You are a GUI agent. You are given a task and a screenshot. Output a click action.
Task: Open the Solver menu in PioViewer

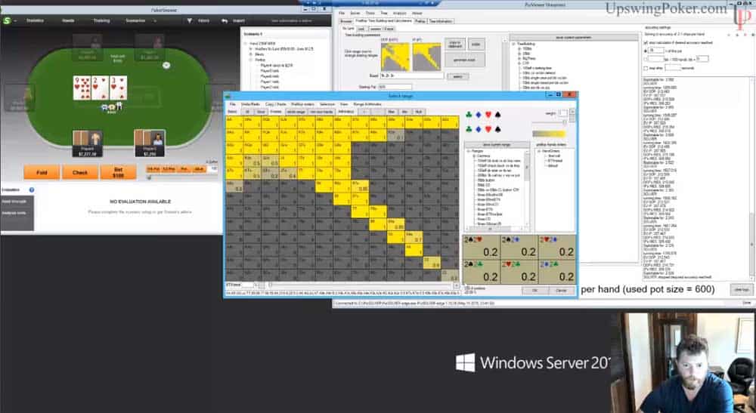coord(355,13)
